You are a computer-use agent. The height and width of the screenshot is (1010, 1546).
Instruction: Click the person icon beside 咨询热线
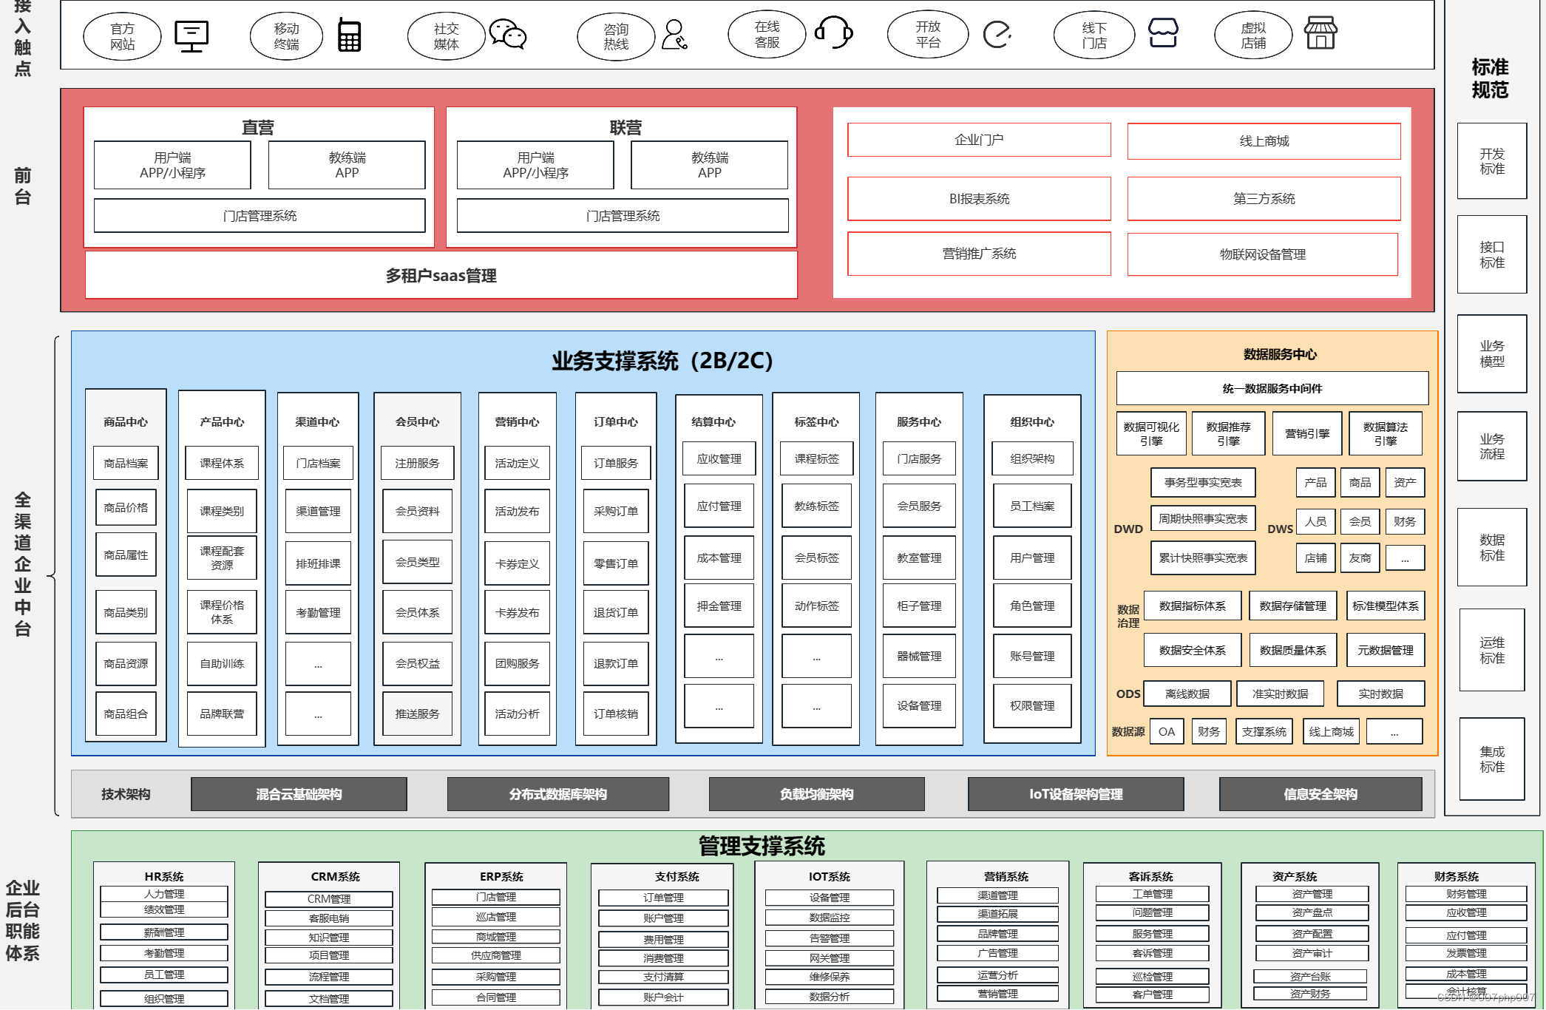[x=674, y=35]
